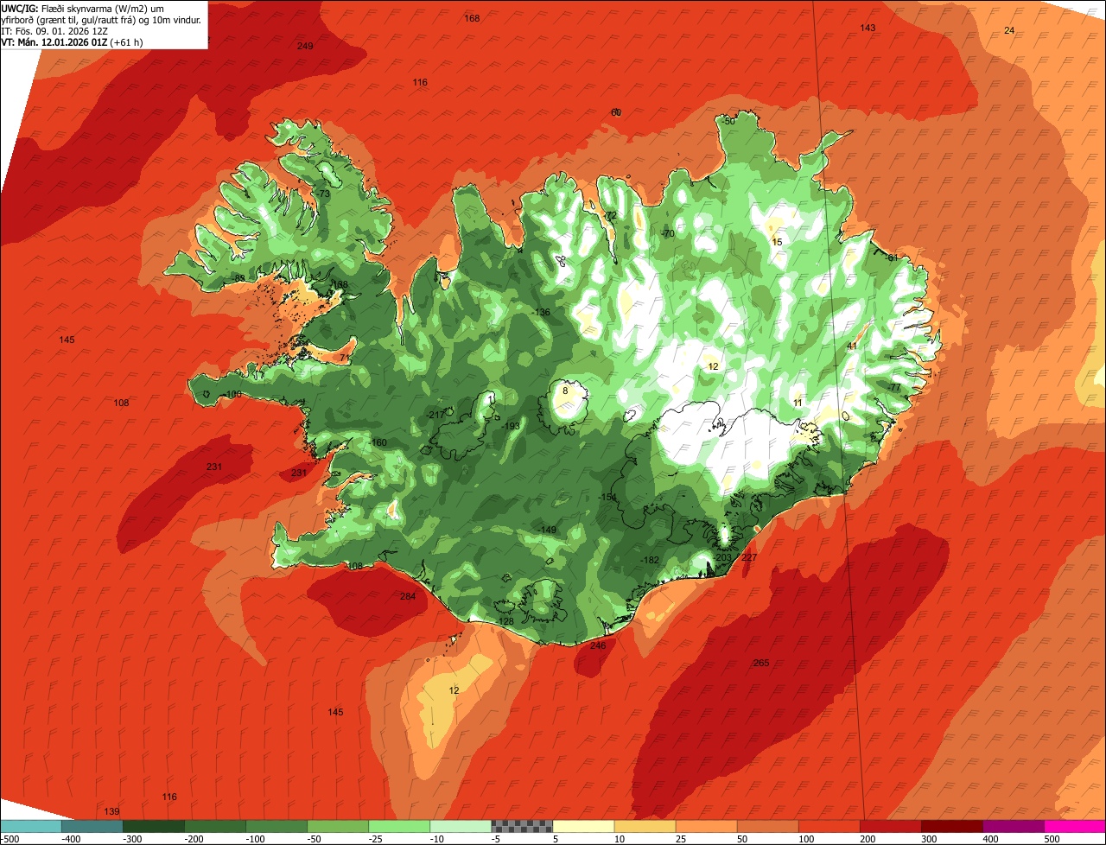
Task: Click the -193 value on the map
Action: click(511, 425)
